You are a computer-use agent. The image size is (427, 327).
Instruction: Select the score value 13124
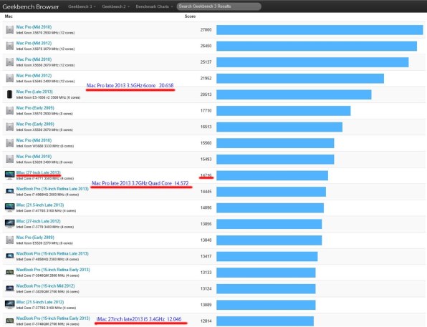[x=206, y=288]
